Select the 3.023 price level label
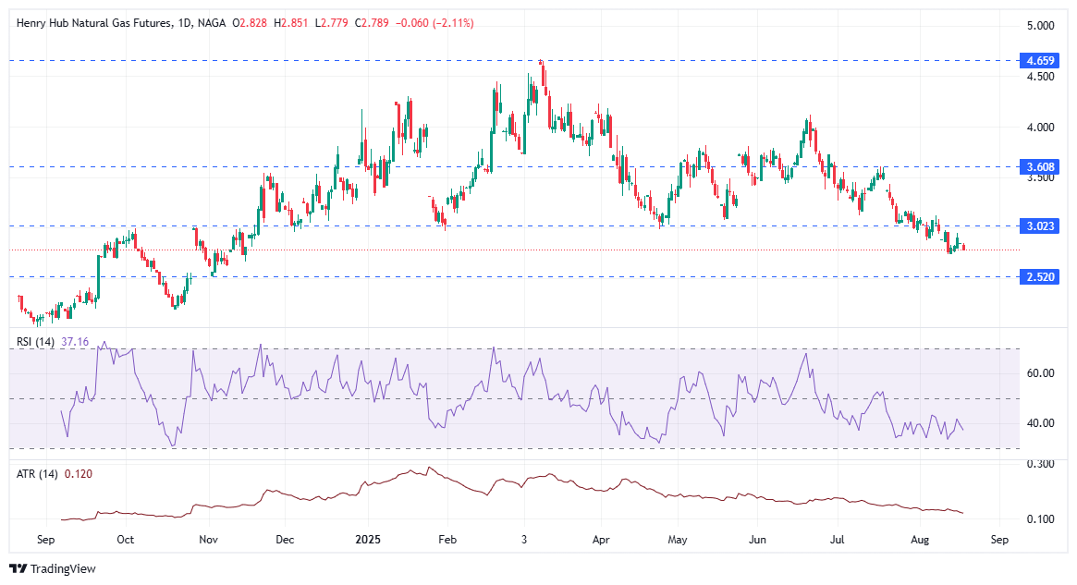Image resolution: width=1077 pixels, height=585 pixels. coord(1040,225)
